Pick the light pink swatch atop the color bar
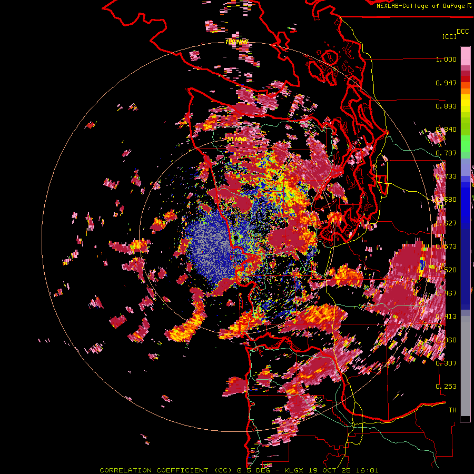474x474 pixels. pos(465,56)
